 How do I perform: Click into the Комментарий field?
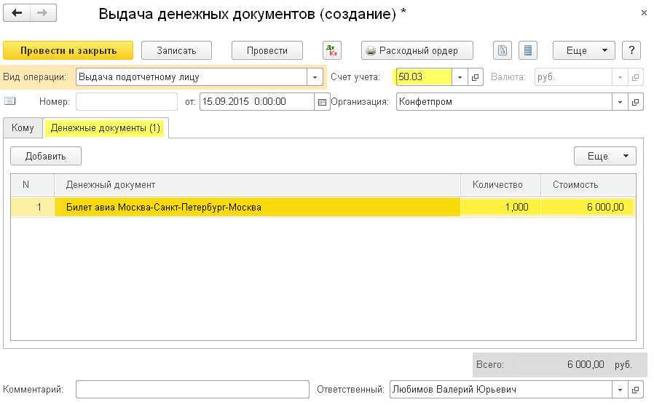pos(192,390)
